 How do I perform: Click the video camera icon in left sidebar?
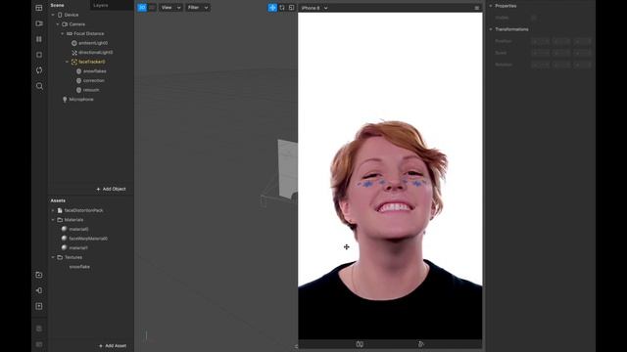39,23
